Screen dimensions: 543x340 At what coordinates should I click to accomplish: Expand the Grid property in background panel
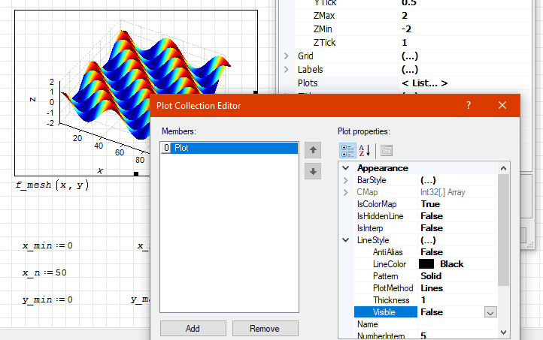287,56
